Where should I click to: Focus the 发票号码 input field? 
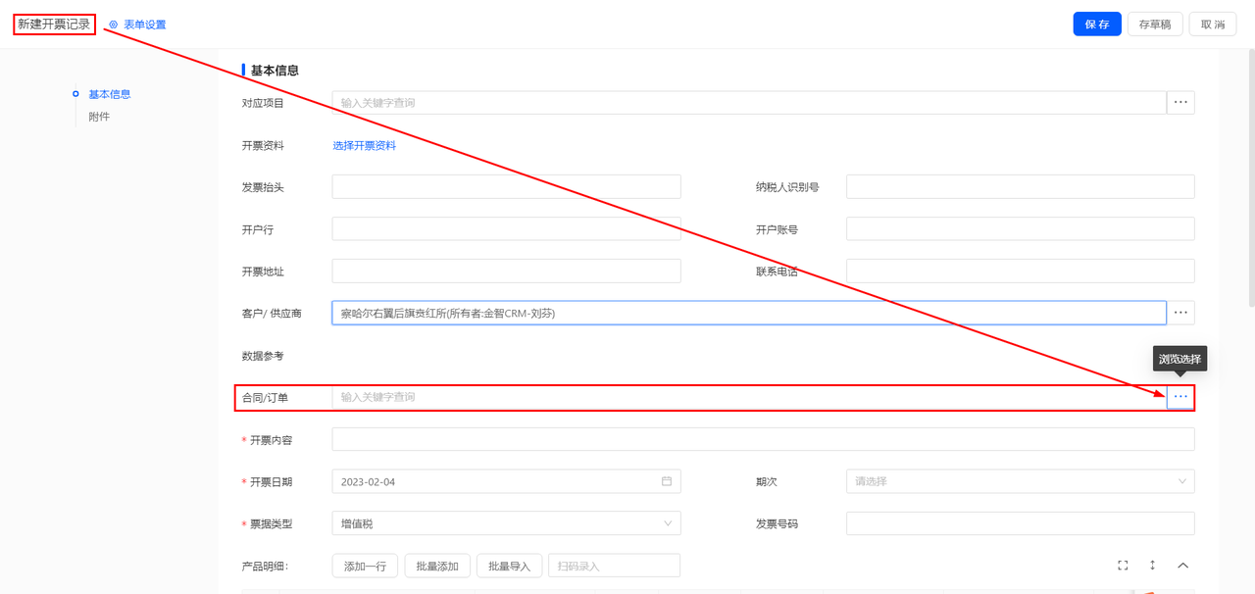pos(1020,524)
